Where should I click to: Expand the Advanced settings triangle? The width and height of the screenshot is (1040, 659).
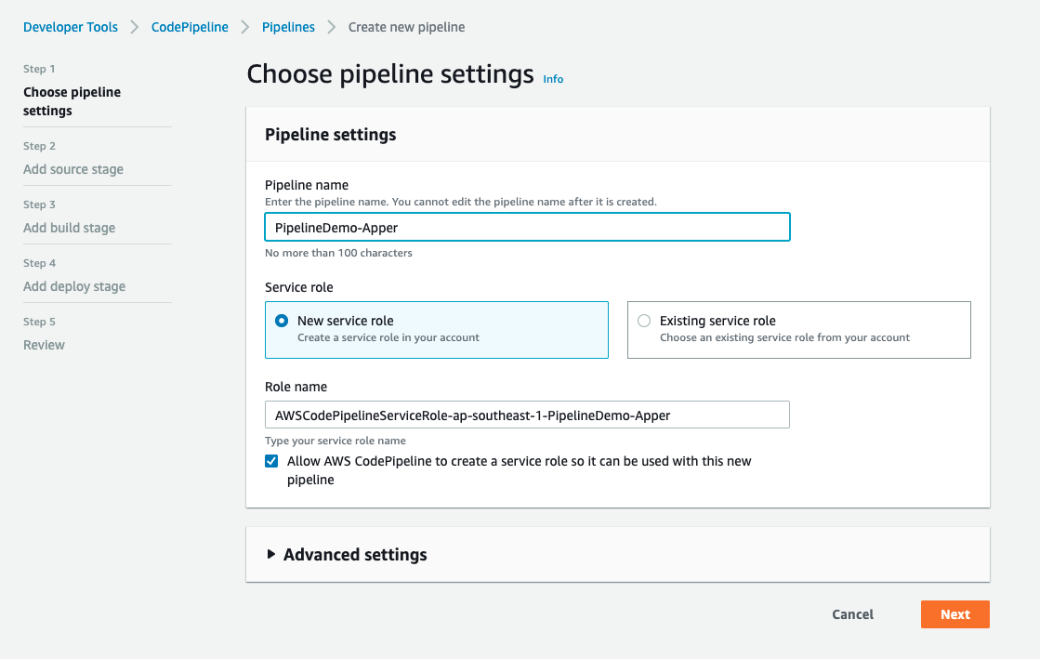(x=271, y=554)
